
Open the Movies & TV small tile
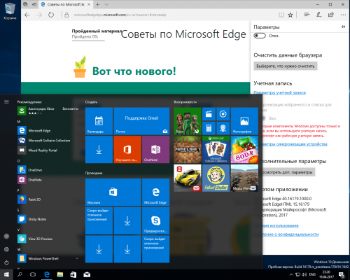209,114
